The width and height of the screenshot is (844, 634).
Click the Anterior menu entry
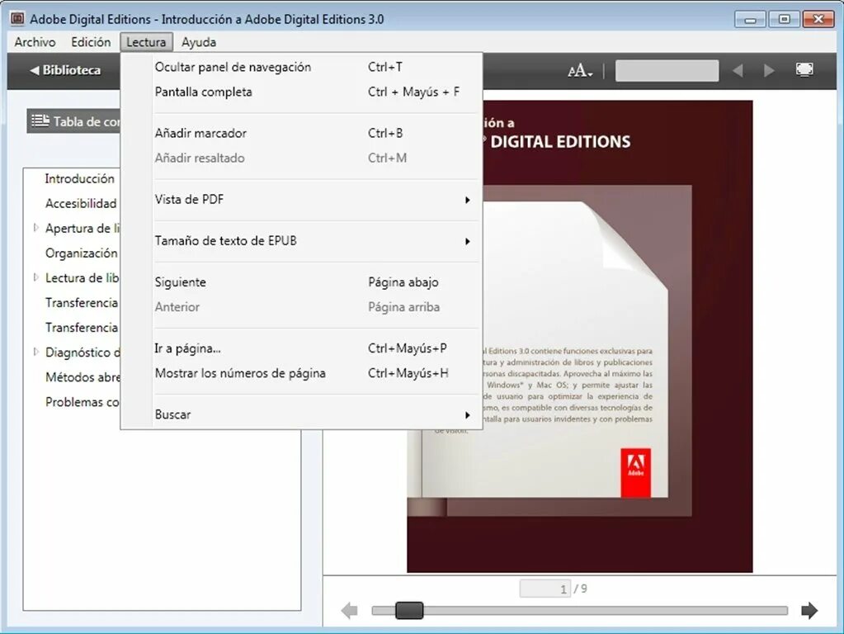coord(301,307)
